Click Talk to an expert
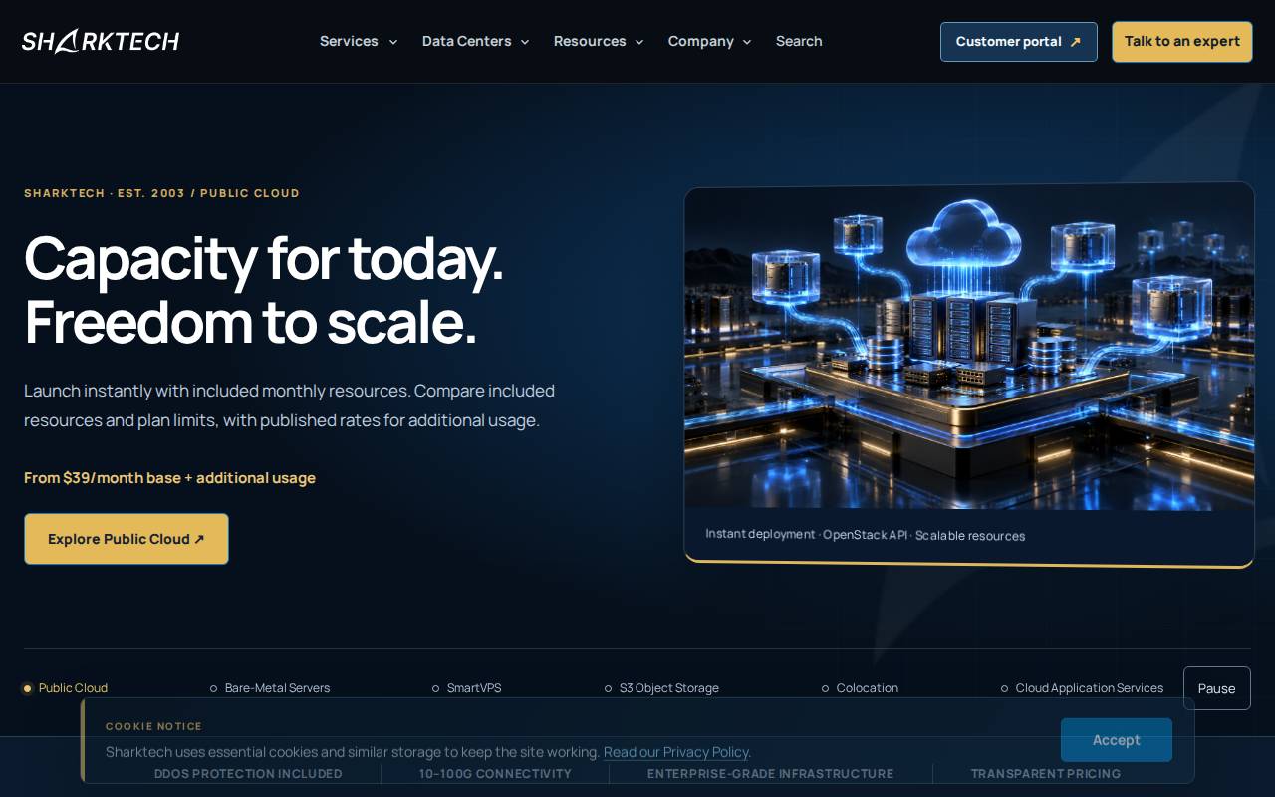 tap(1182, 42)
